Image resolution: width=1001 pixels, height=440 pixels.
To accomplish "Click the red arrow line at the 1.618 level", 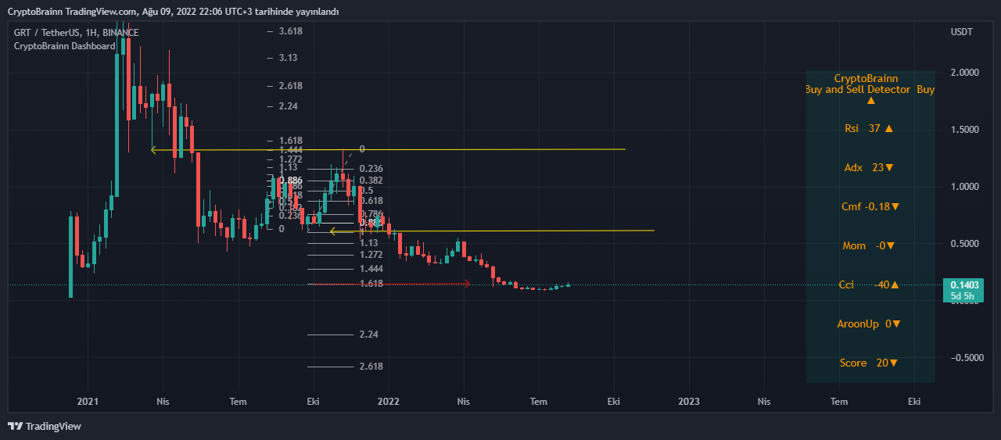I will coord(389,284).
